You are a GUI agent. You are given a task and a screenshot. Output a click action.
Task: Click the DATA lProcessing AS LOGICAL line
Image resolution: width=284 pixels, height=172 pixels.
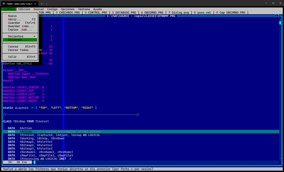(x=40, y=159)
